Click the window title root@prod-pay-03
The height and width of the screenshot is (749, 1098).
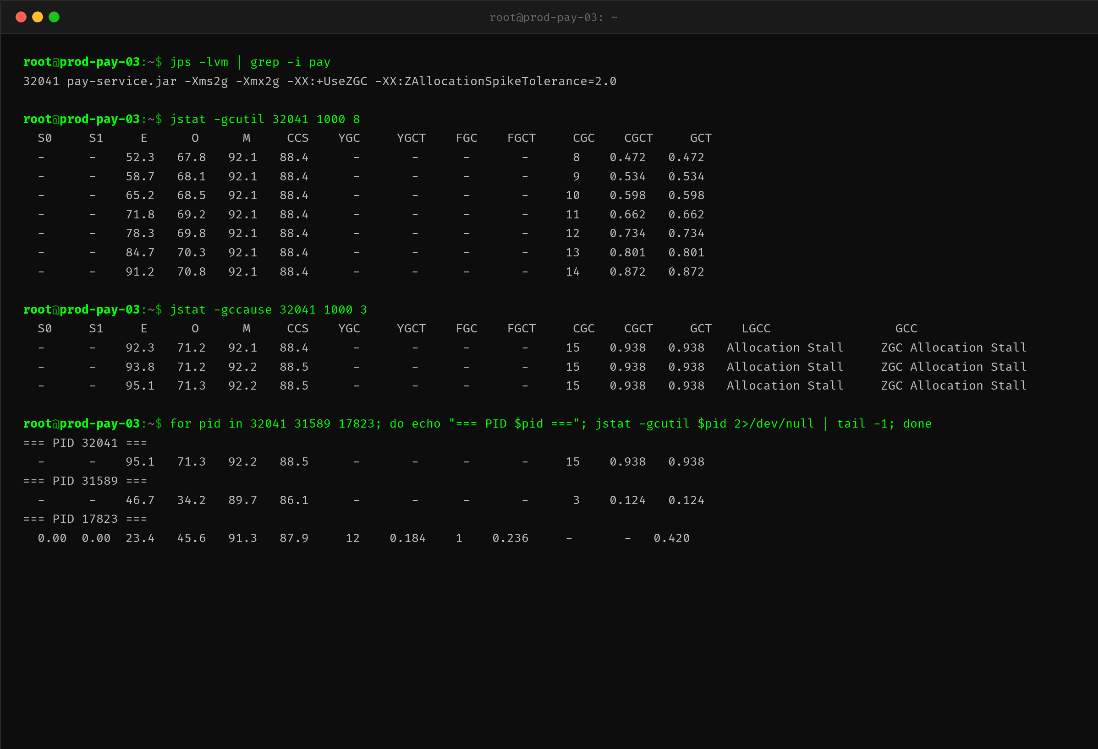(553, 17)
